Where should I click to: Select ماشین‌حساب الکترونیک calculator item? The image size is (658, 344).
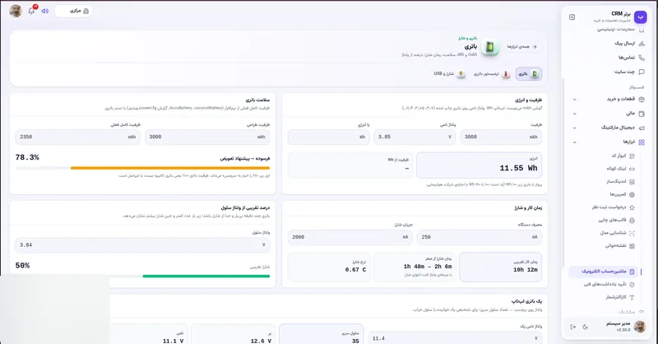604,272
